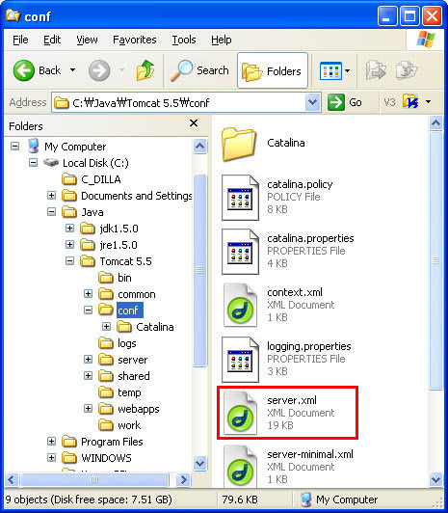Open the Tools menu
The width and height of the screenshot is (448, 513).
click(184, 40)
